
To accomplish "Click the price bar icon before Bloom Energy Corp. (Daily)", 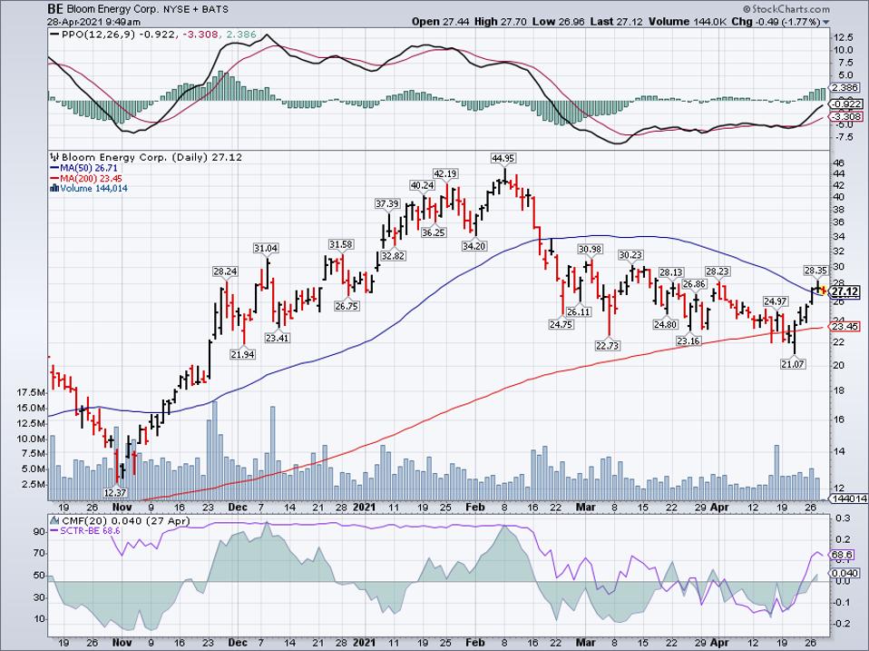I will pyautogui.click(x=54, y=157).
